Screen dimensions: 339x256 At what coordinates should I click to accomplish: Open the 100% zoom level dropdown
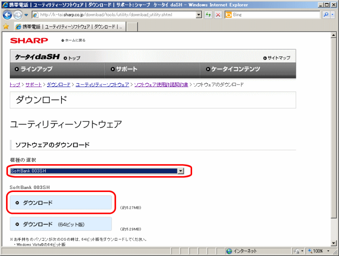point(328,251)
